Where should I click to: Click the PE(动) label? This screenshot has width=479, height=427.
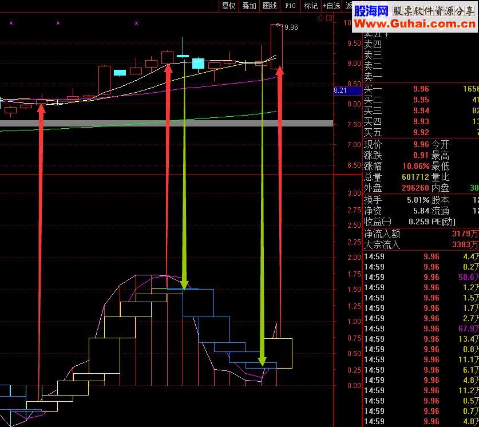click(444, 222)
